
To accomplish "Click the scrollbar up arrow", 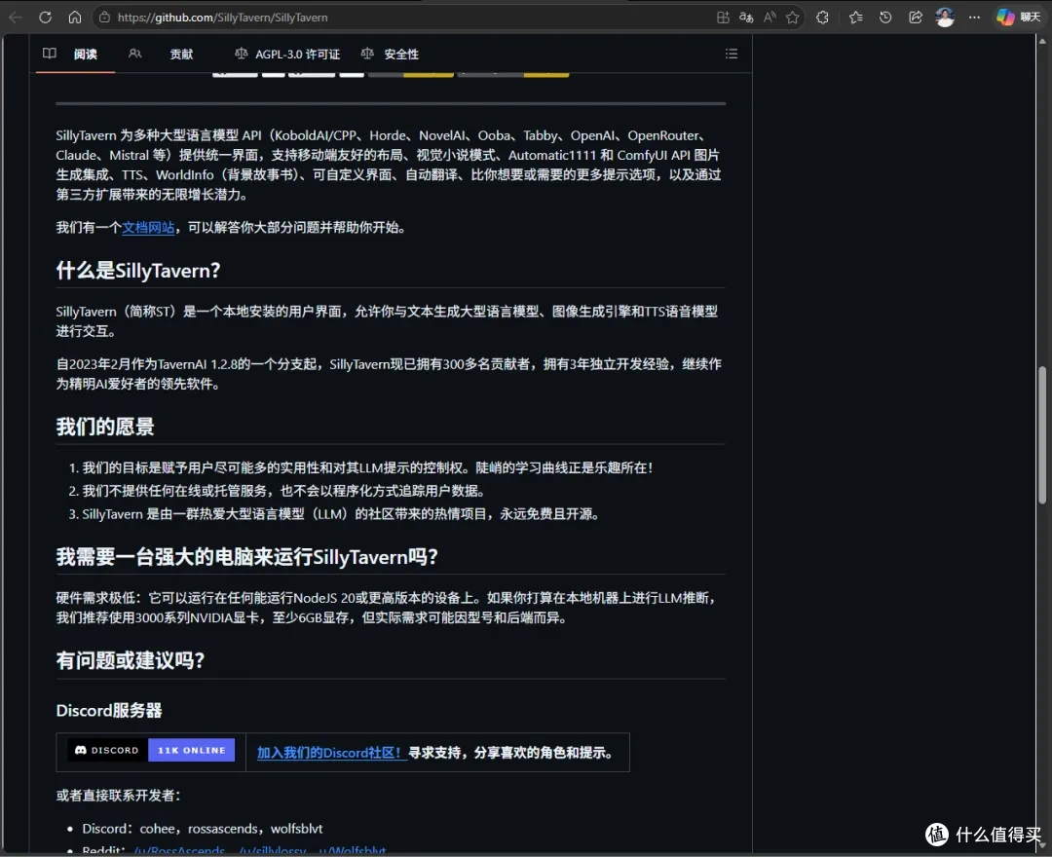I will click(1042, 41).
